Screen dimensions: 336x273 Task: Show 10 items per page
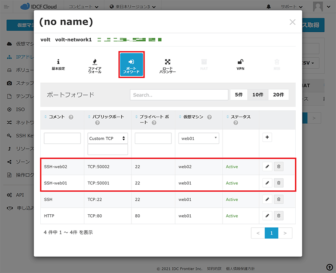click(x=257, y=95)
